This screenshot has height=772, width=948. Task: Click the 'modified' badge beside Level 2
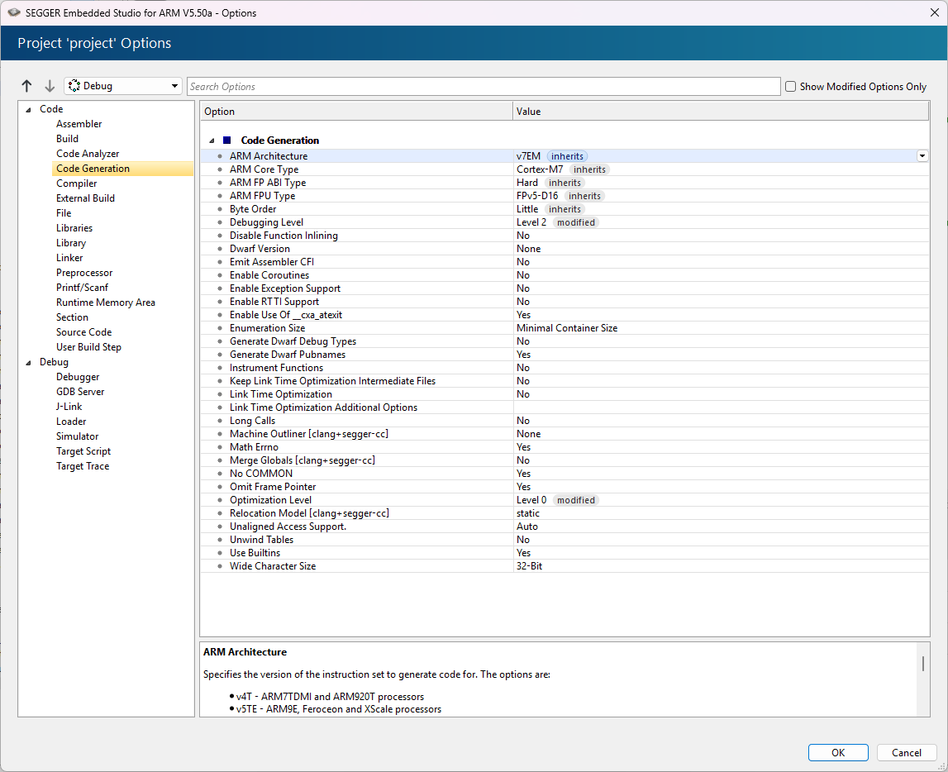click(575, 222)
